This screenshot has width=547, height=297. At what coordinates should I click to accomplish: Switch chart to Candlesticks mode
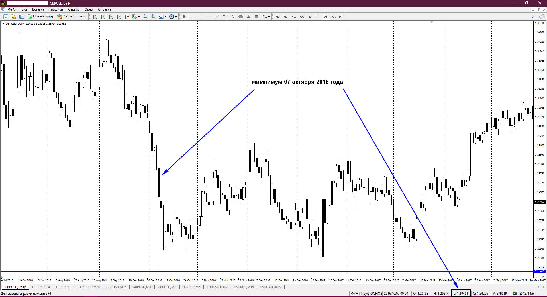coord(103,17)
